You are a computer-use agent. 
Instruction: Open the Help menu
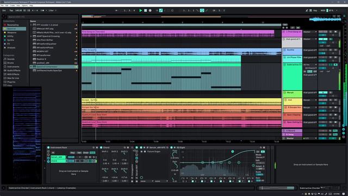(x=32, y=5)
